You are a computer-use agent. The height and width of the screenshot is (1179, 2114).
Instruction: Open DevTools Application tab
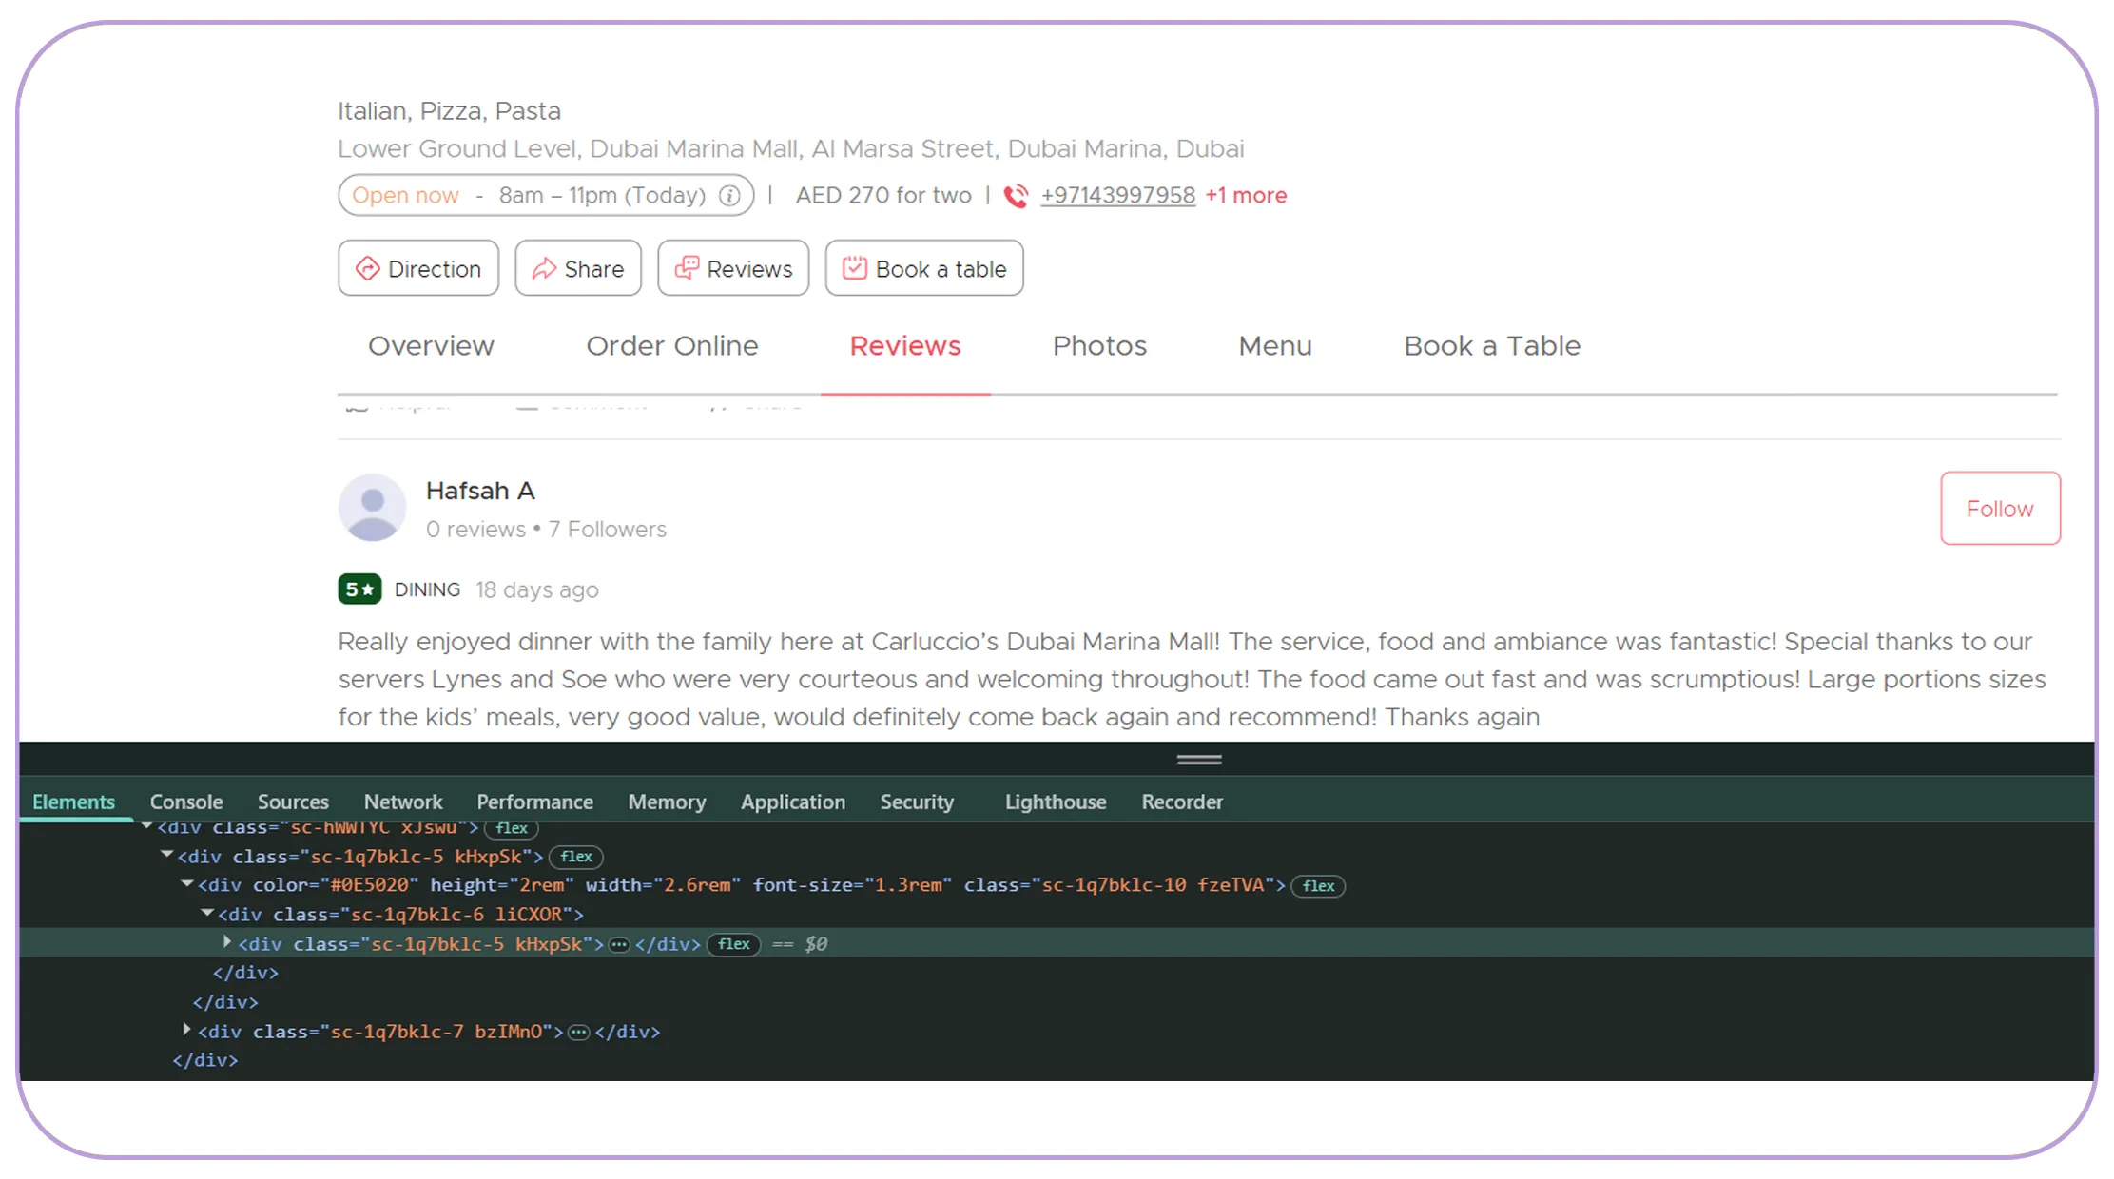[x=793, y=802]
